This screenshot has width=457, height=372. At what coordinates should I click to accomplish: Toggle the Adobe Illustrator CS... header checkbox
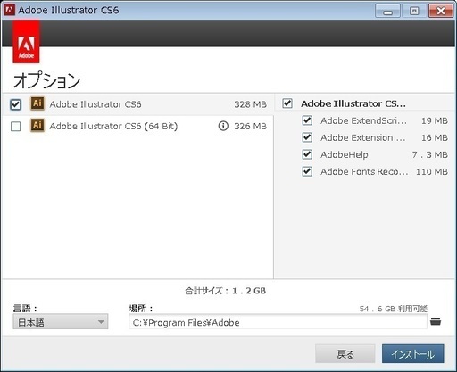click(x=287, y=103)
